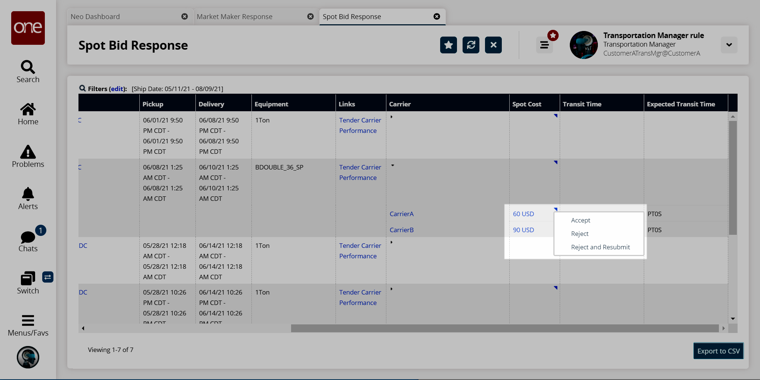Open DC link in 05/28/21 12:18 row
760x380 pixels.
83,246
